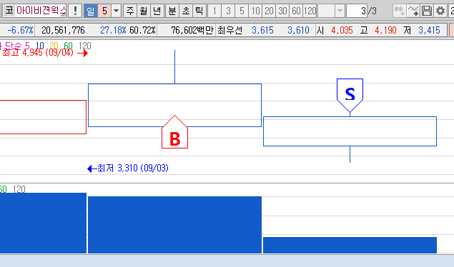Click the pink moving average 5 legend

click(27, 46)
